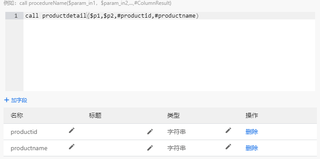Select the productname name cell
This screenshot has width=320, height=159.
[x=29, y=148]
